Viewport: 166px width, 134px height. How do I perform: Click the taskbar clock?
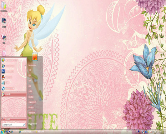pos(161,132)
